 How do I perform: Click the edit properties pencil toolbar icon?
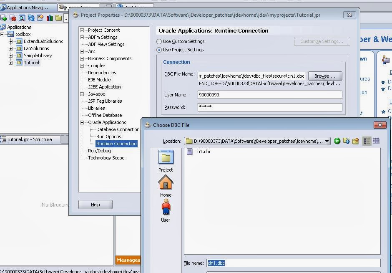(x=40, y=18)
